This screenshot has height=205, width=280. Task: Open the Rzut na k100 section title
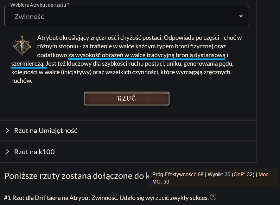click(x=34, y=152)
